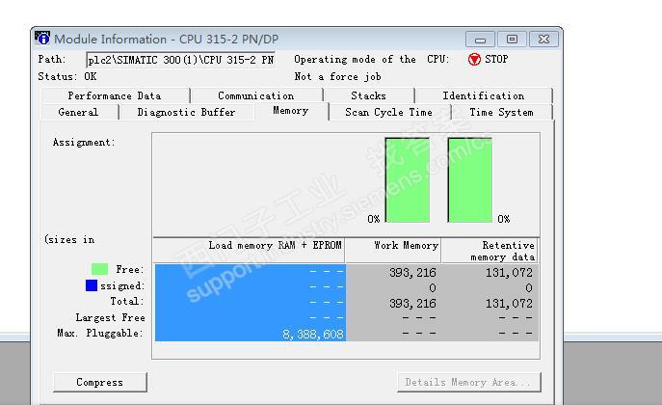Click the Status: OK text
Viewport: 662px width, 405px height.
click(67, 77)
